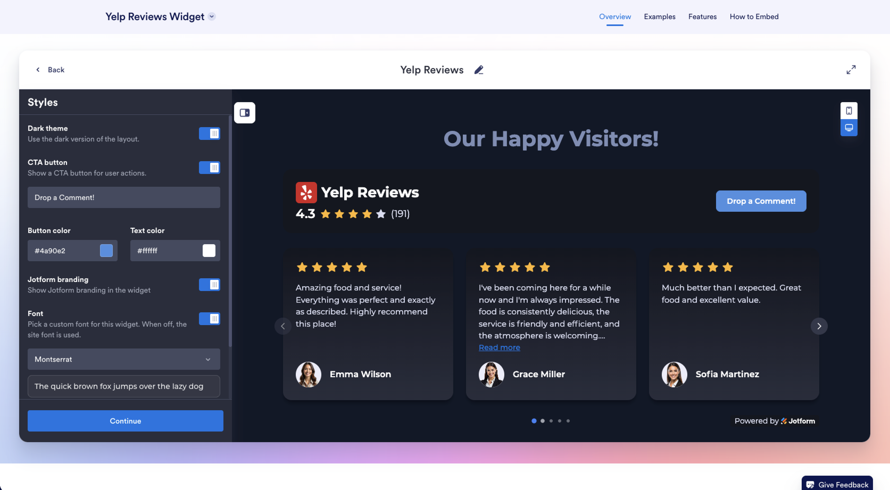This screenshot has height=490, width=890.
Task: Open the Examples tab
Action: 659,17
